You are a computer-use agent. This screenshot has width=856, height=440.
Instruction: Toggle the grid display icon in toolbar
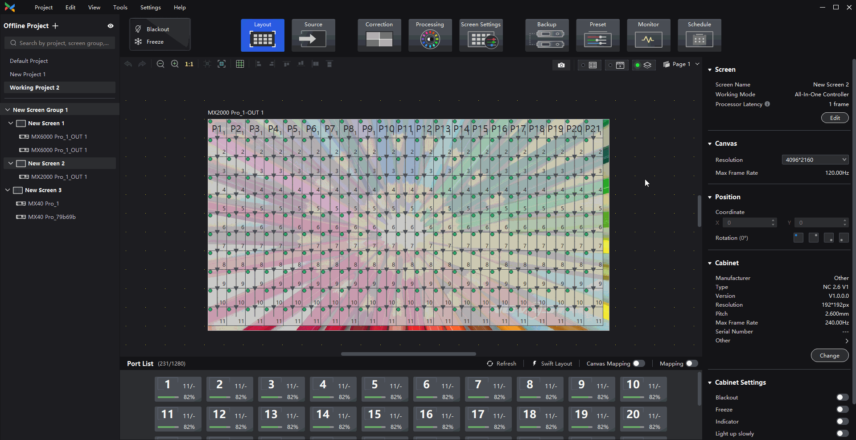(x=240, y=64)
